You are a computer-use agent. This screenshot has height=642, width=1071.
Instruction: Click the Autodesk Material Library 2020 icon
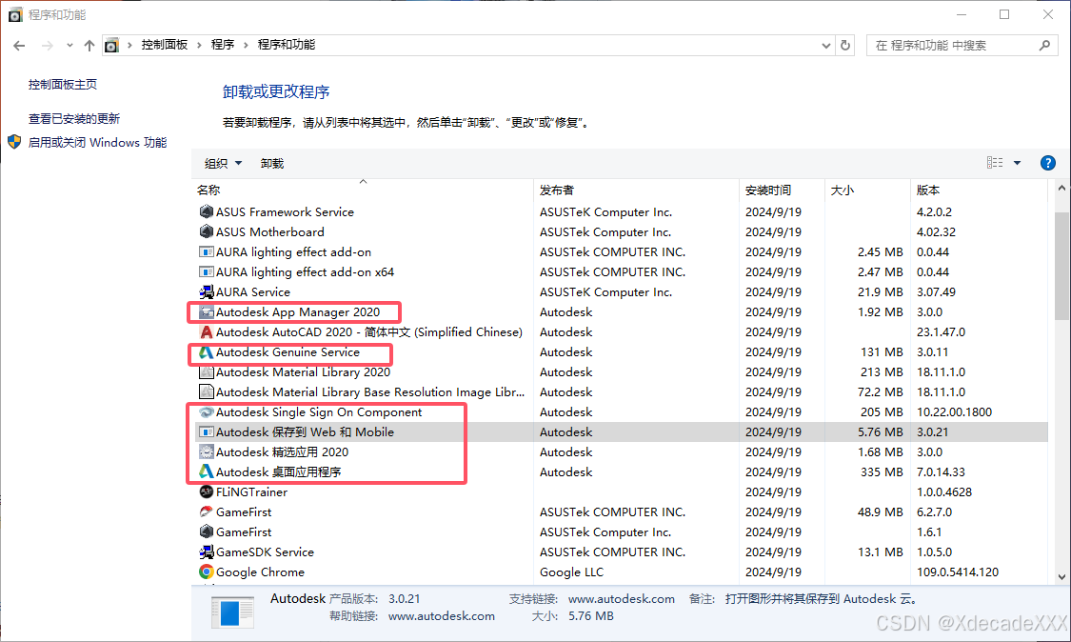coord(206,371)
